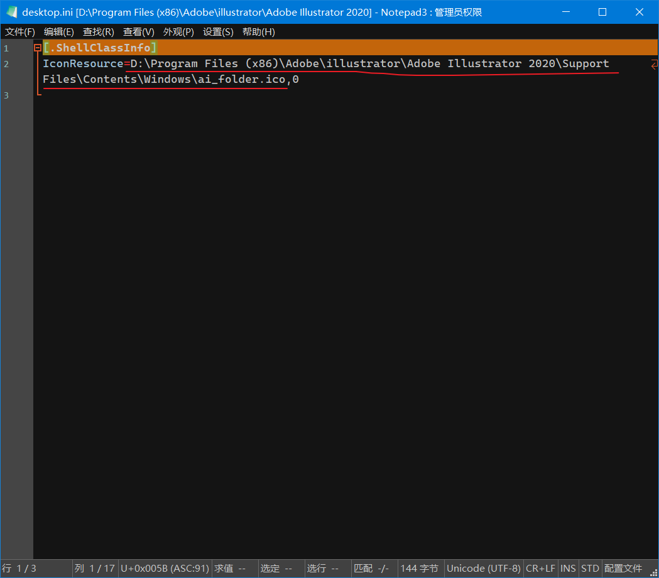The image size is (659, 578).
Task: Click the 行 1 / 3 line indicator
Action: pyautogui.click(x=19, y=569)
